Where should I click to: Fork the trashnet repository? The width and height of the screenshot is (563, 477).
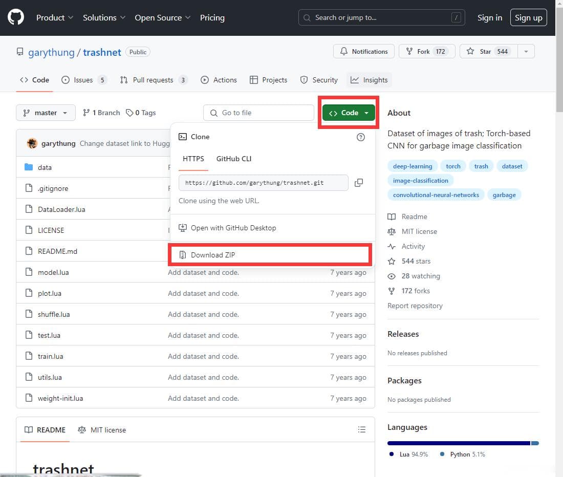point(427,51)
